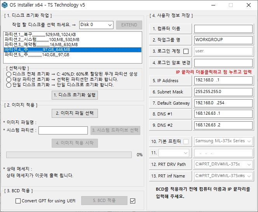
Task: Choose 디스크 전체 초기화 radio option
Action: coord(9,74)
